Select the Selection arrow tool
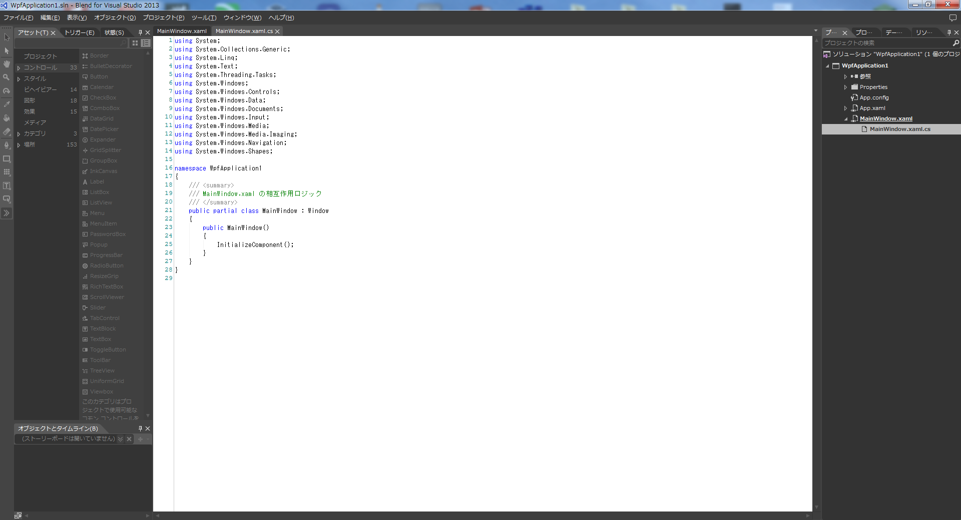 pyautogui.click(x=7, y=37)
